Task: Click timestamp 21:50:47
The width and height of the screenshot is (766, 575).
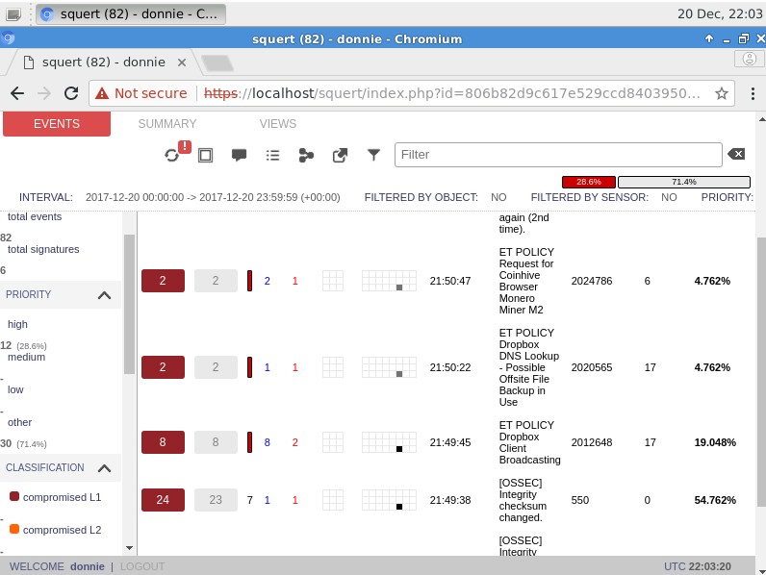Action: (x=450, y=281)
